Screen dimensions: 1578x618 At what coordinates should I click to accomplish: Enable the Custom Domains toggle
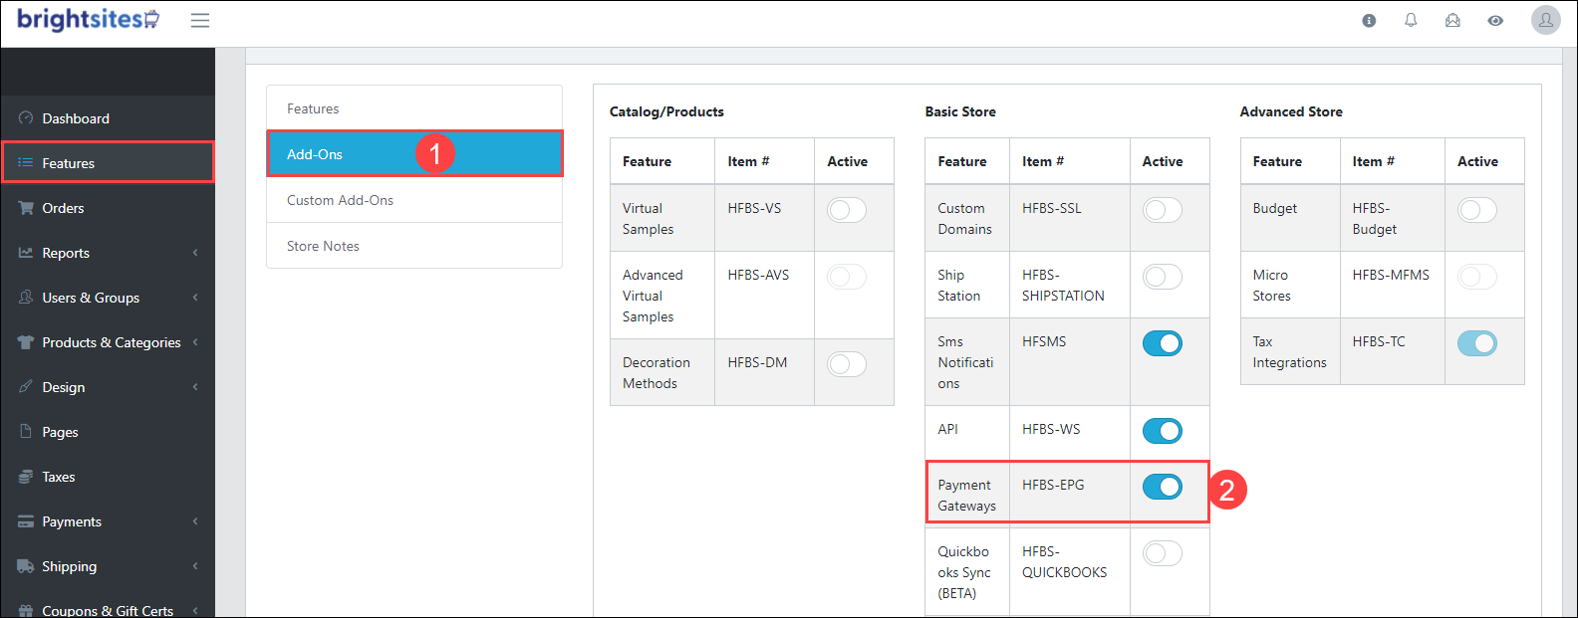coord(1163,210)
